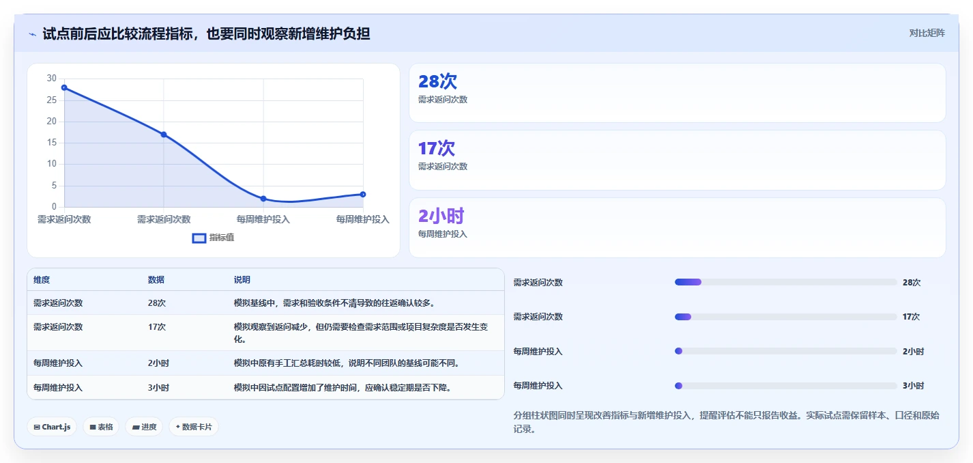This screenshot has height=463, width=973.
Task: Click the progress bar labeled 2小时
Action: coord(785,351)
